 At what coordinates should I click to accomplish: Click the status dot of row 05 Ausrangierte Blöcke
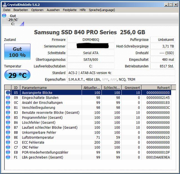tap(8, 93)
